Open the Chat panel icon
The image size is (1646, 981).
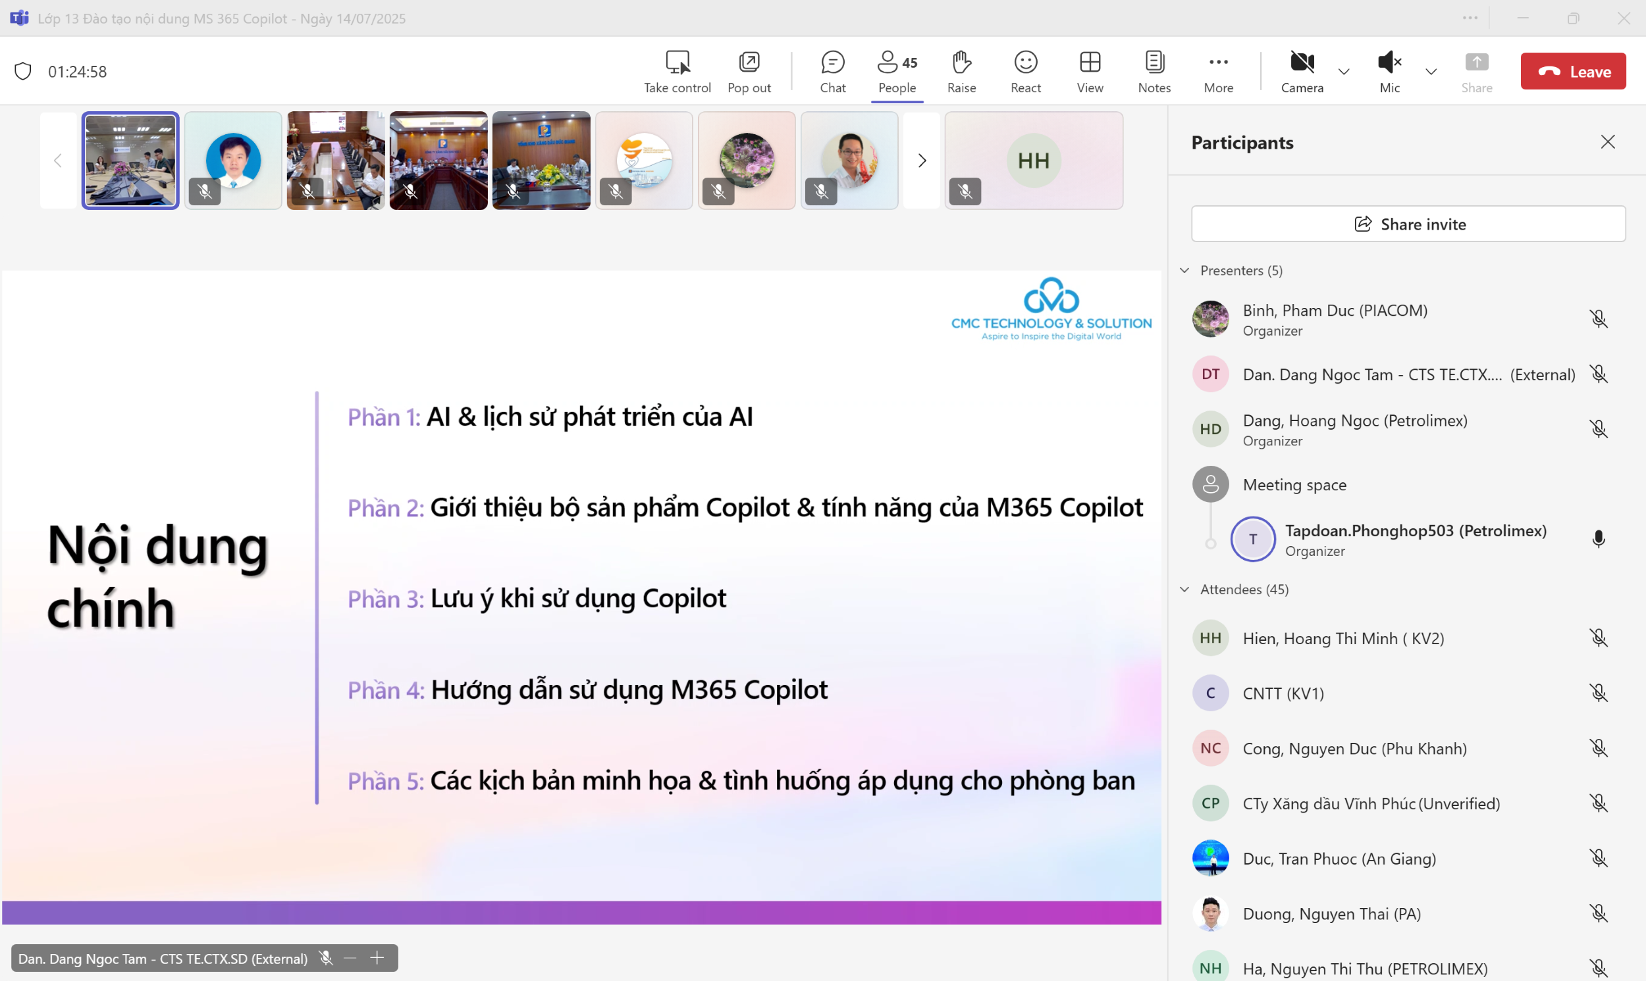(x=833, y=70)
